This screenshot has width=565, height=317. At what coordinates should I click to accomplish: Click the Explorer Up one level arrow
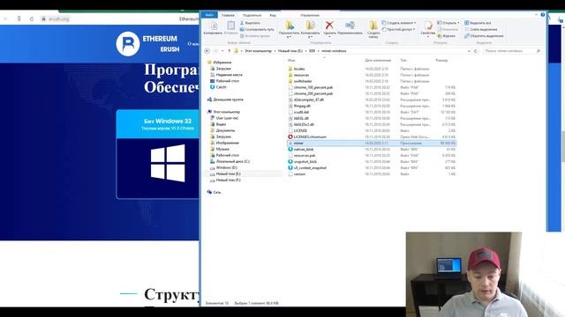click(230, 51)
